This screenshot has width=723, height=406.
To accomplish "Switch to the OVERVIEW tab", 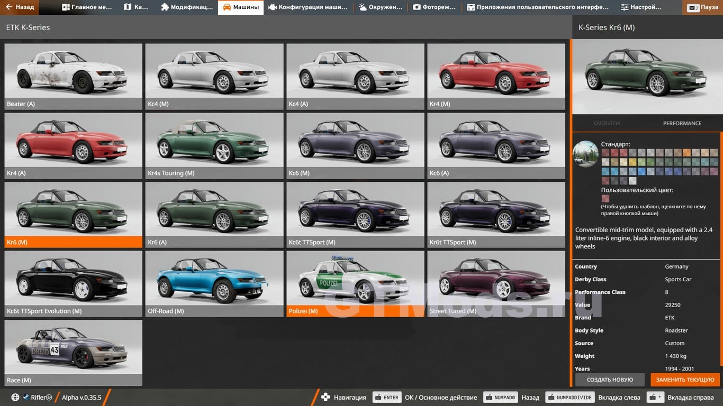I will click(607, 123).
